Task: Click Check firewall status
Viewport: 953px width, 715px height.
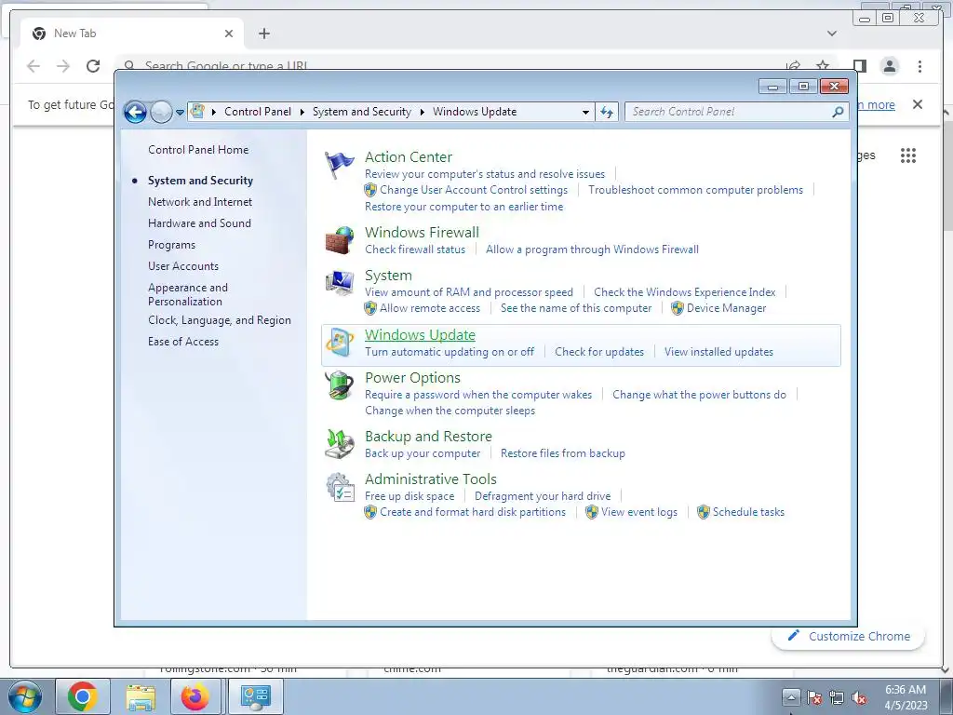Action: click(x=415, y=250)
